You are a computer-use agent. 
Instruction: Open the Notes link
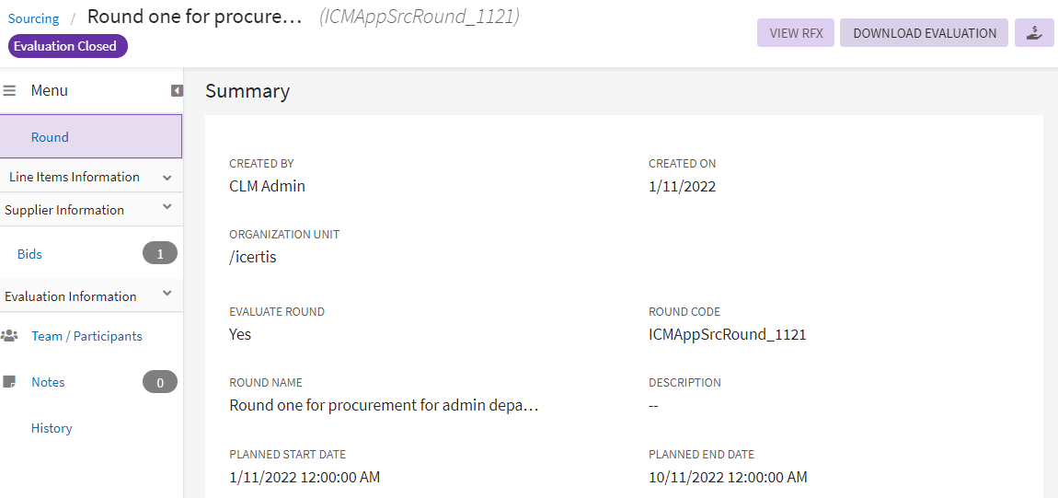pyautogui.click(x=48, y=382)
